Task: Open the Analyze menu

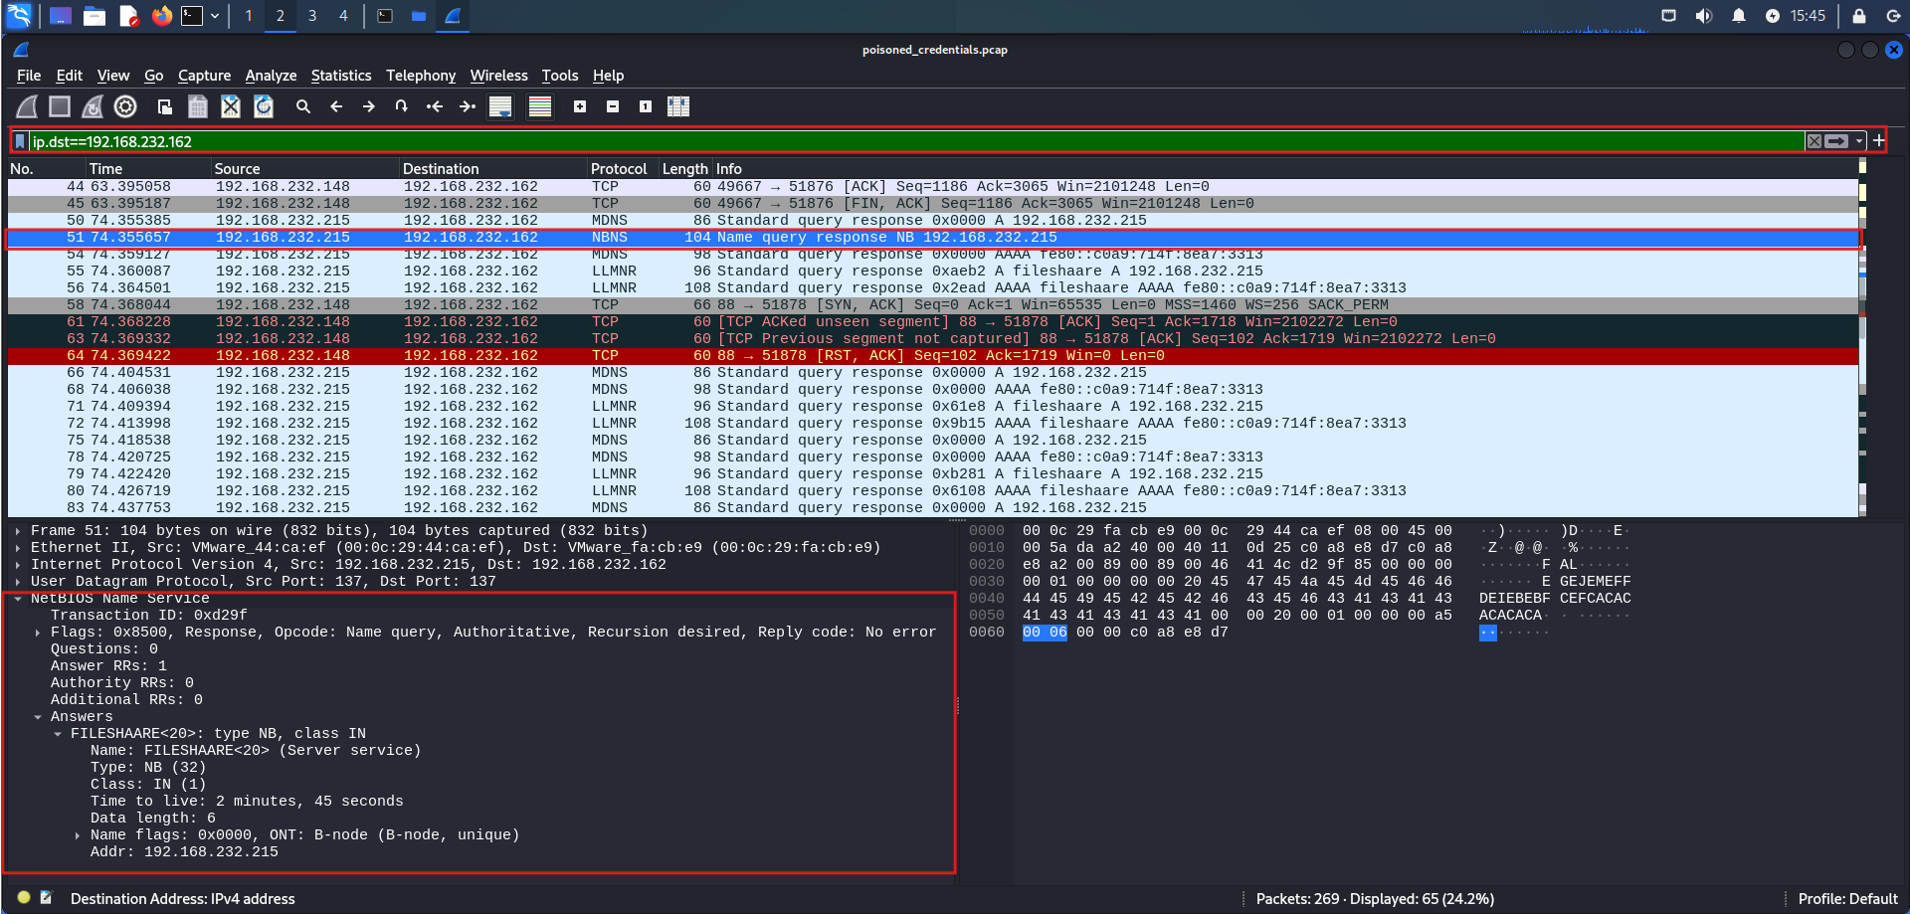Action: [271, 76]
